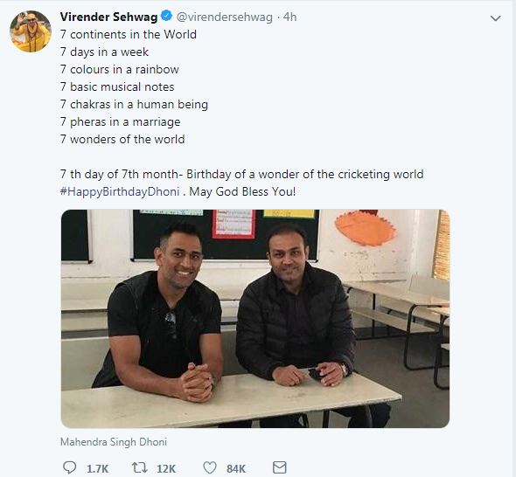The width and height of the screenshot is (516, 477).
Task: Open the @virendersehwag handle
Action: (225, 17)
